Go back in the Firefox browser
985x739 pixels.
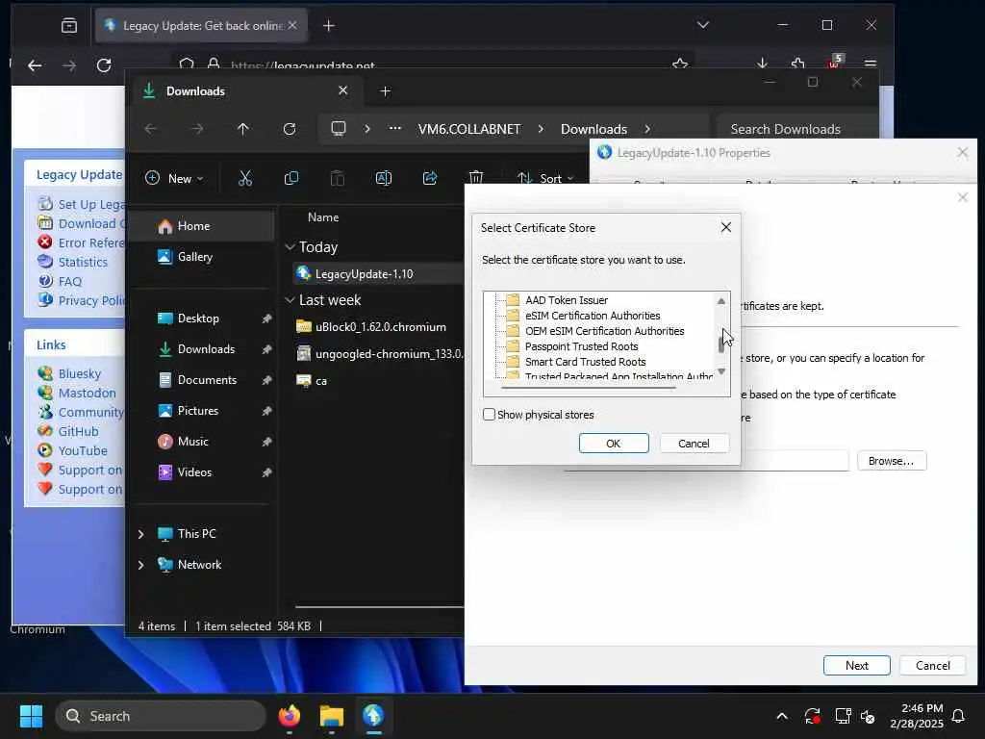click(35, 64)
